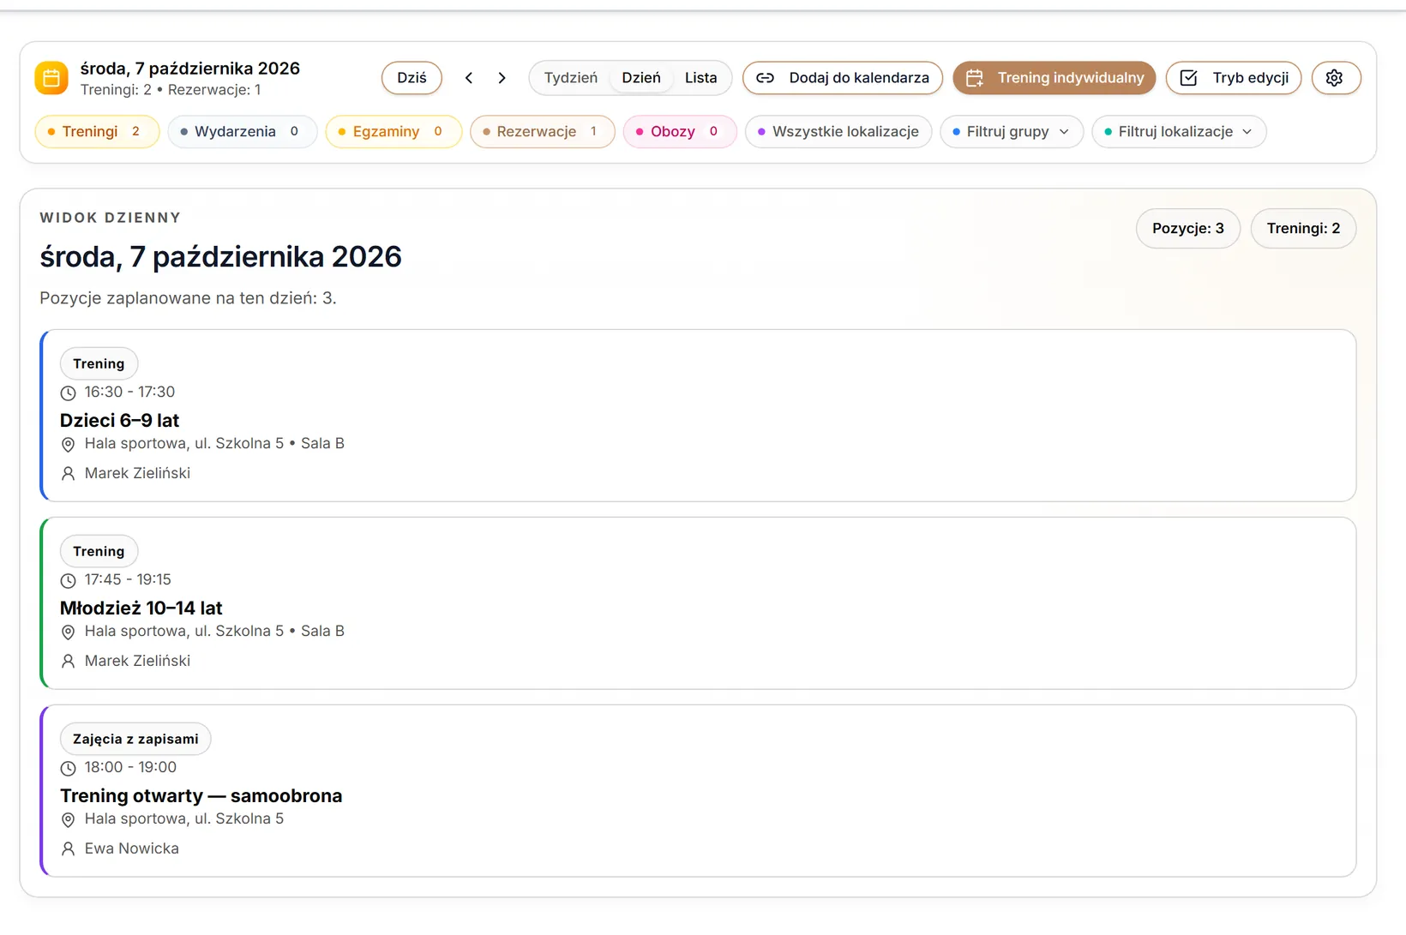Toggle the Treningi filter chip
Screen dimensions: 1406x935
tap(97, 132)
